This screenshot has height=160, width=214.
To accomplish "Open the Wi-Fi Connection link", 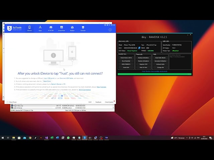I will pos(85,90).
